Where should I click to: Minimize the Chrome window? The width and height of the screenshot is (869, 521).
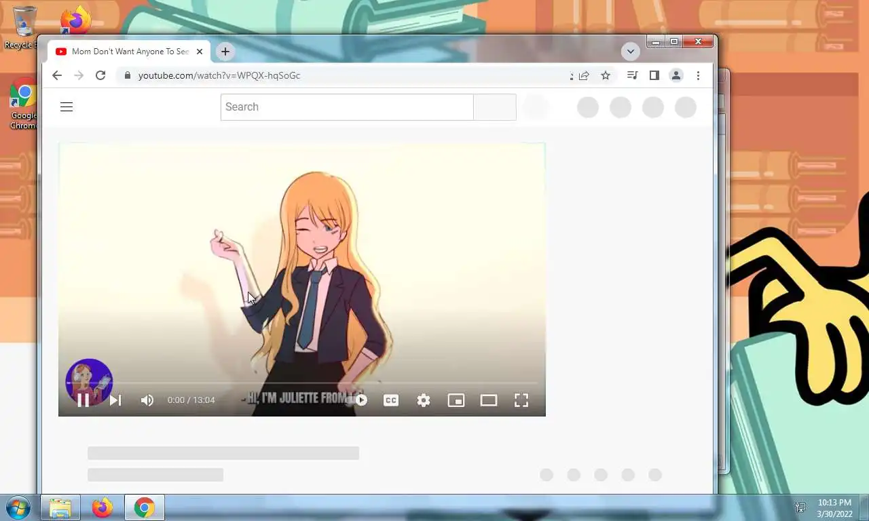point(656,41)
